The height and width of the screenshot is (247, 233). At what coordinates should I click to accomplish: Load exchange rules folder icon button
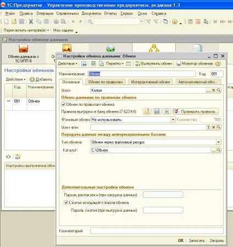click(x=147, y=111)
